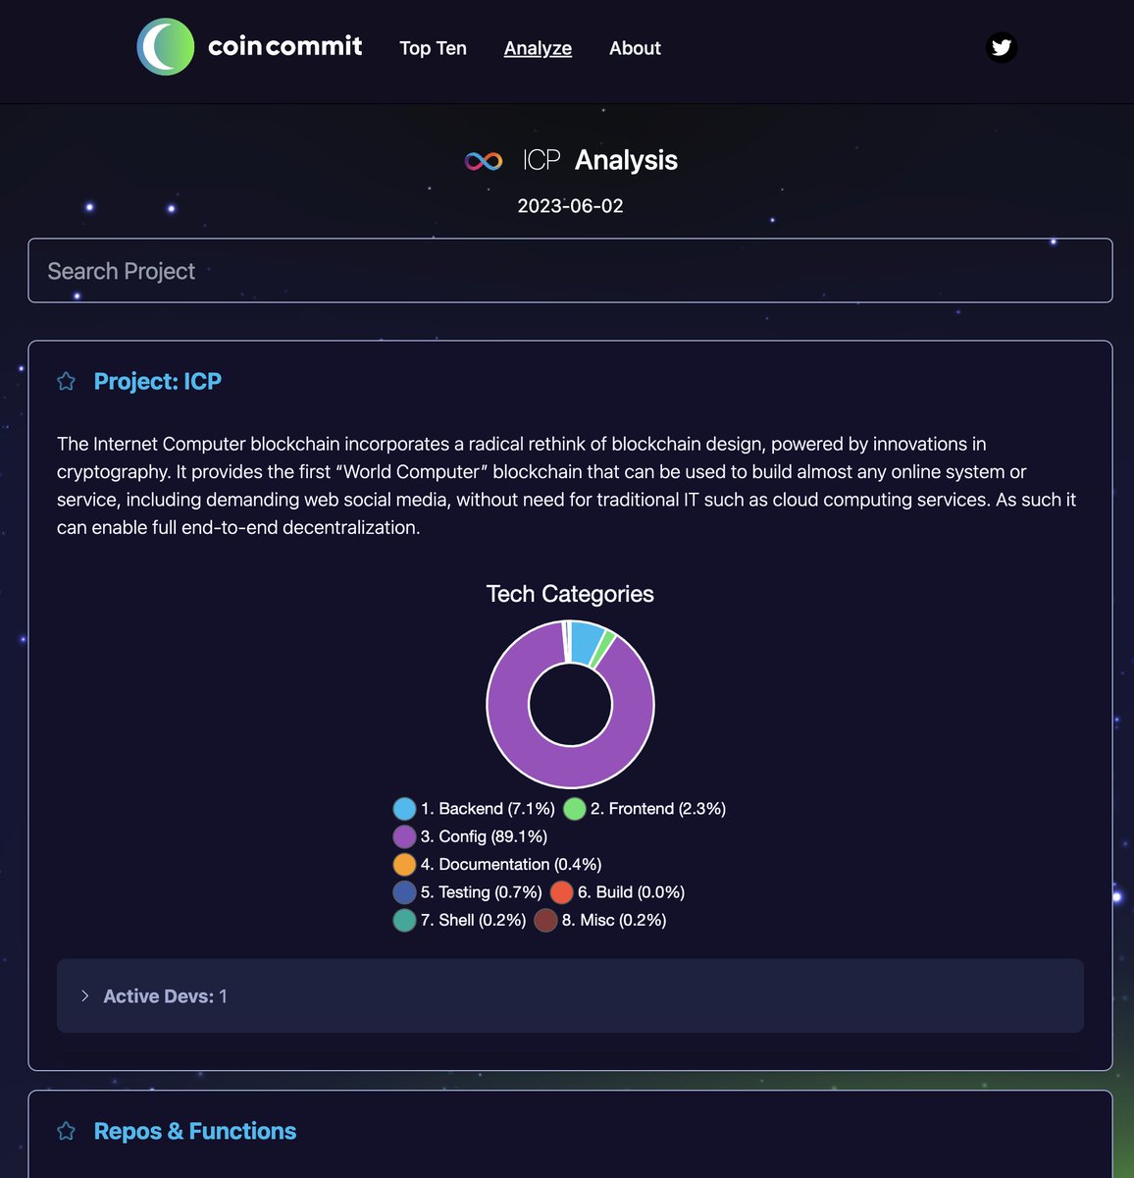Click the '2. Frontend (2.3%)' legend label
Viewport: 1134px width, 1178px height.
click(x=658, y=809)
